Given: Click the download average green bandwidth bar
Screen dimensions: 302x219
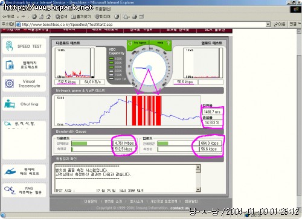Looking at the screenshot, I should point(79,143).
